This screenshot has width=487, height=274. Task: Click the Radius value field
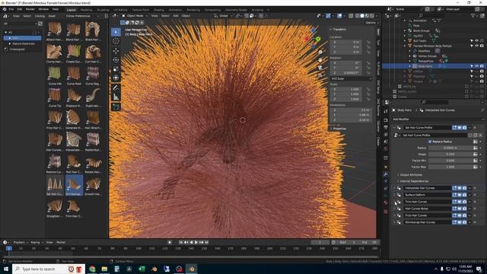point(450,148)
